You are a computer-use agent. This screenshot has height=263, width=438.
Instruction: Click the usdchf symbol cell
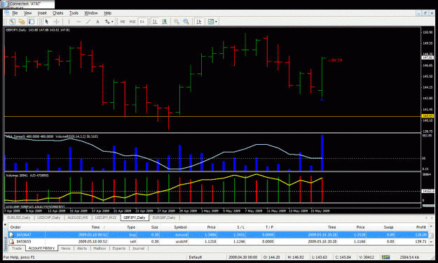tap(182, 241)
